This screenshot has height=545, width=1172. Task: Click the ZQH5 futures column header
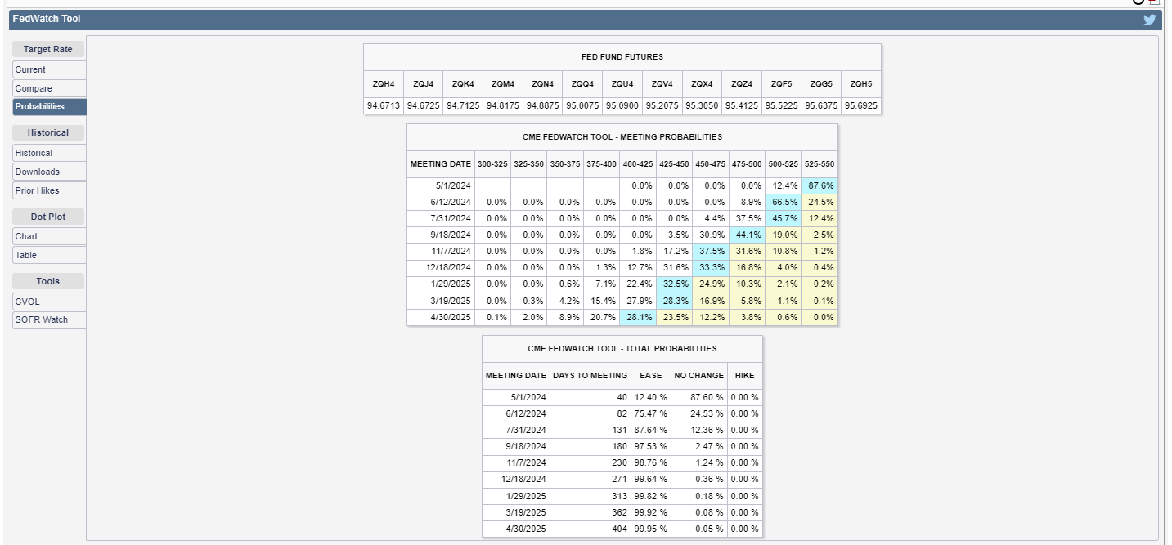861,84
